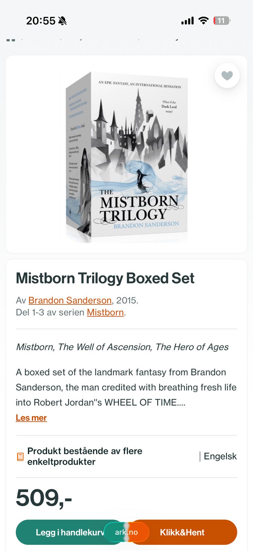Follow the Mistborn series link
This screenshot has height=551, width=253.
[105, 312]
